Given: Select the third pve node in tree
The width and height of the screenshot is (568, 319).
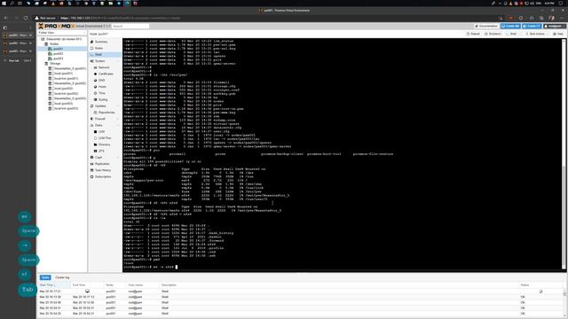Looking at the screenshot, I should click(58, 58).
